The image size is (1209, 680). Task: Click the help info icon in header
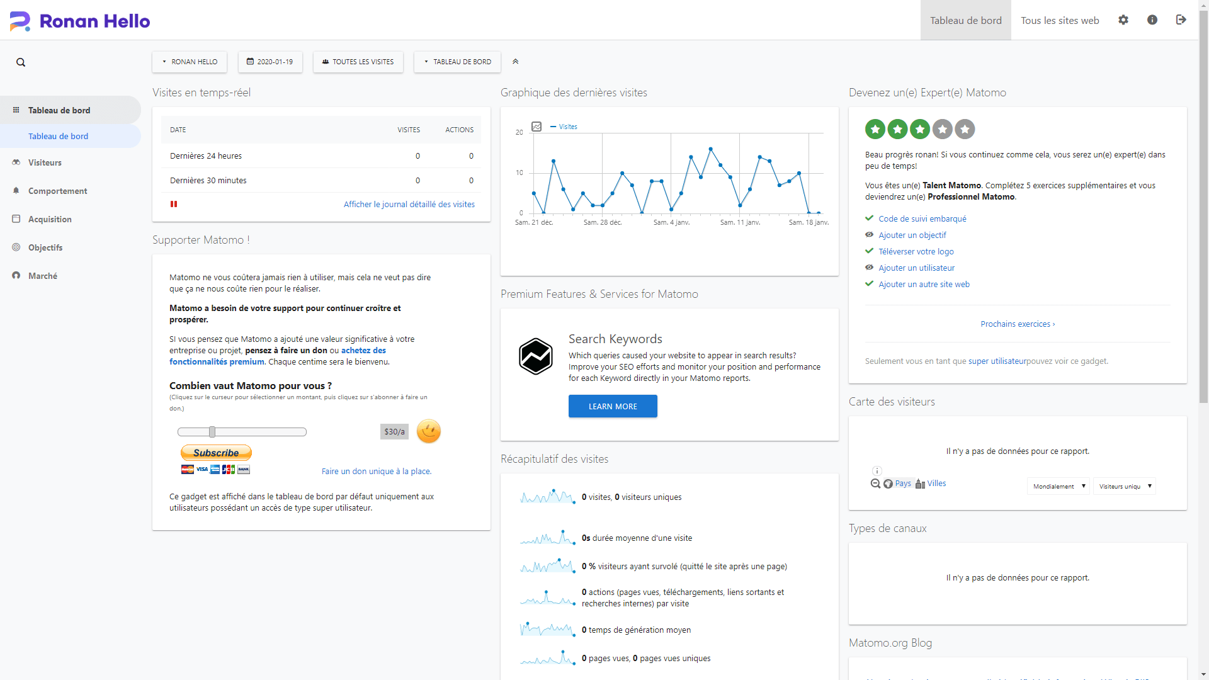pos(1152,20)
